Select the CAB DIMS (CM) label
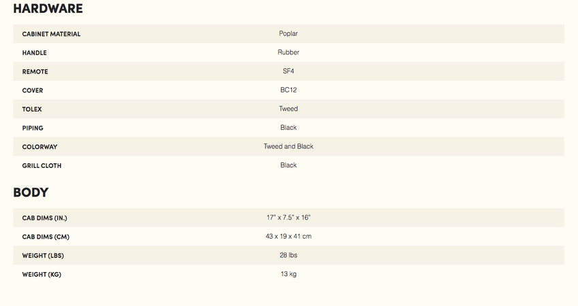 coord(46,237)
